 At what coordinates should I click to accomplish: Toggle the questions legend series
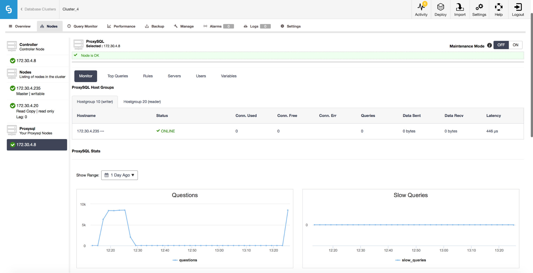coord(185,260)
